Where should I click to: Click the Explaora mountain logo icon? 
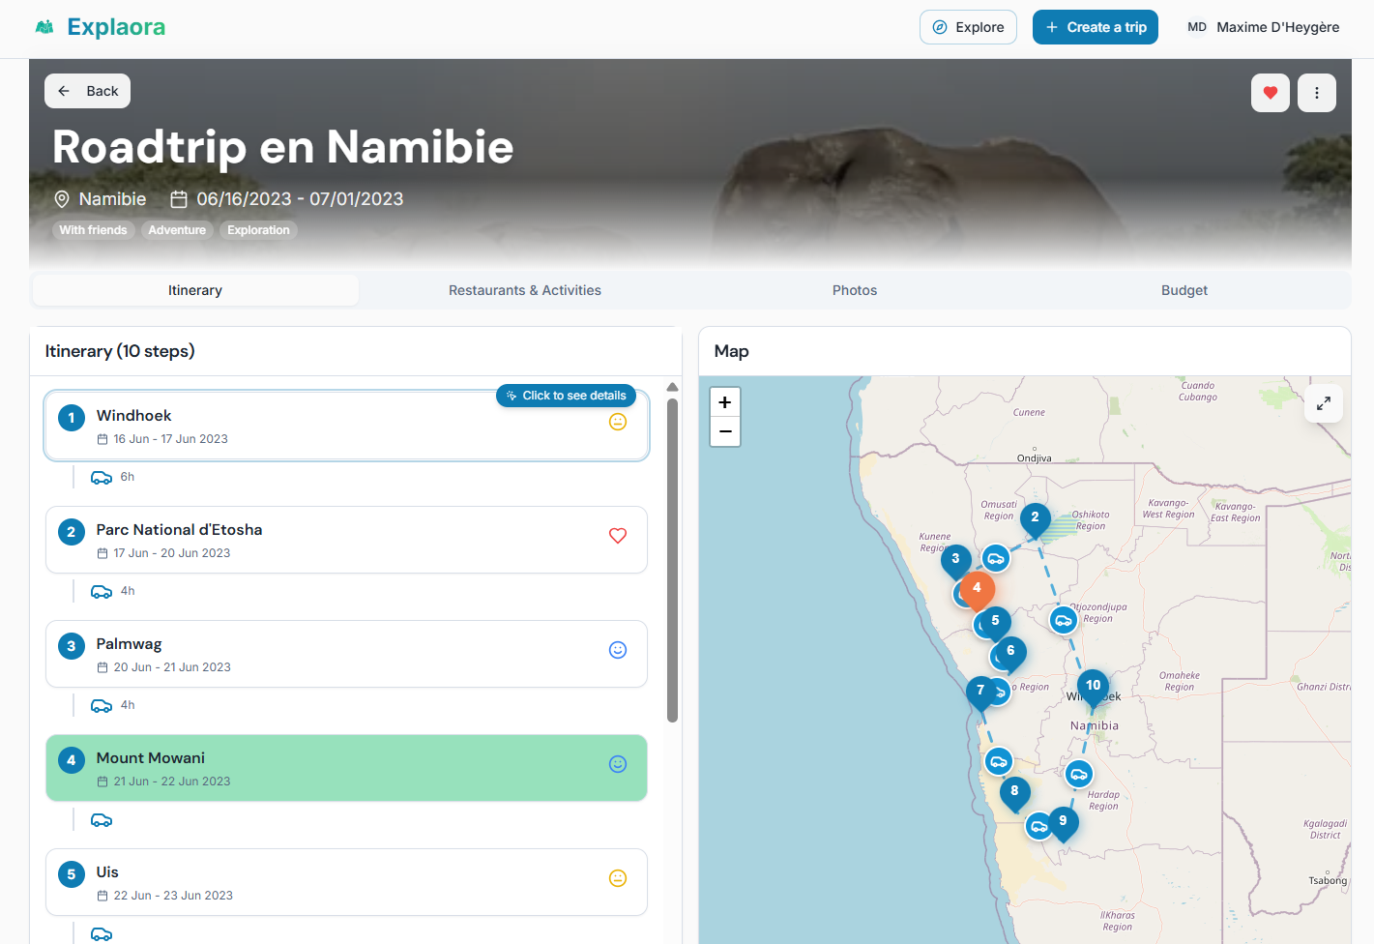pos(44,27)
